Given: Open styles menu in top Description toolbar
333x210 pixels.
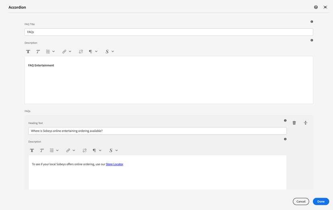Looking at the screenshot, I should click(109, 51).
